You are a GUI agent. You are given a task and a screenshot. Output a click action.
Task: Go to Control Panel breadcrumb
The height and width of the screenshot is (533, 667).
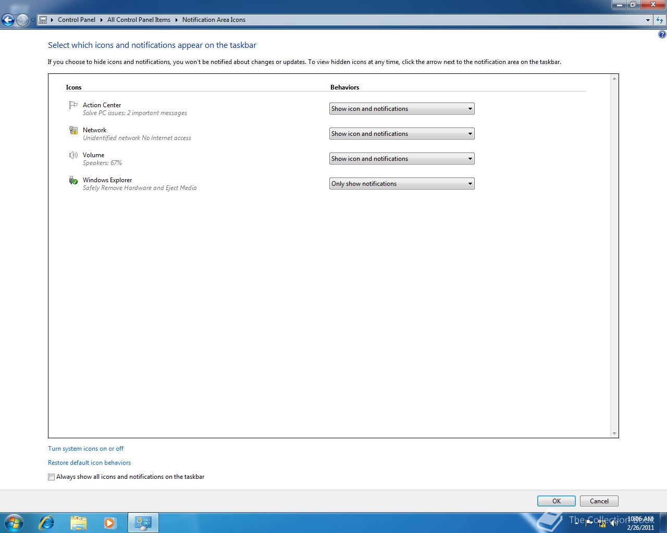[77, 20]
